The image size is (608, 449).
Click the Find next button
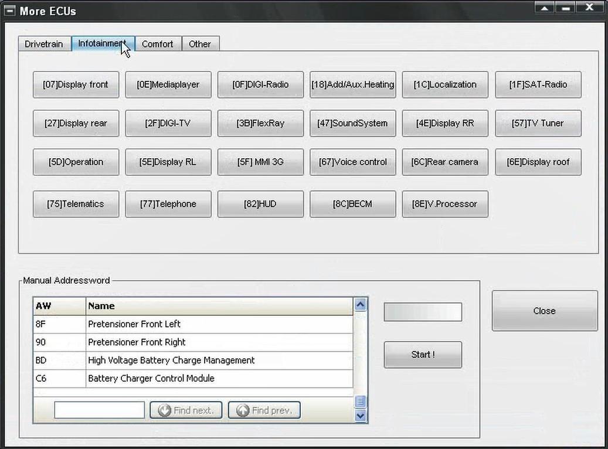pyautogui.click(x=186, y=410)
